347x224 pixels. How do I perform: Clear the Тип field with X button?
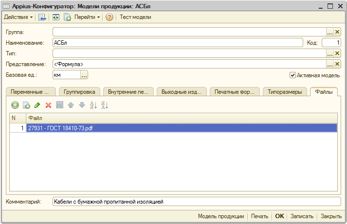point(337,53)
